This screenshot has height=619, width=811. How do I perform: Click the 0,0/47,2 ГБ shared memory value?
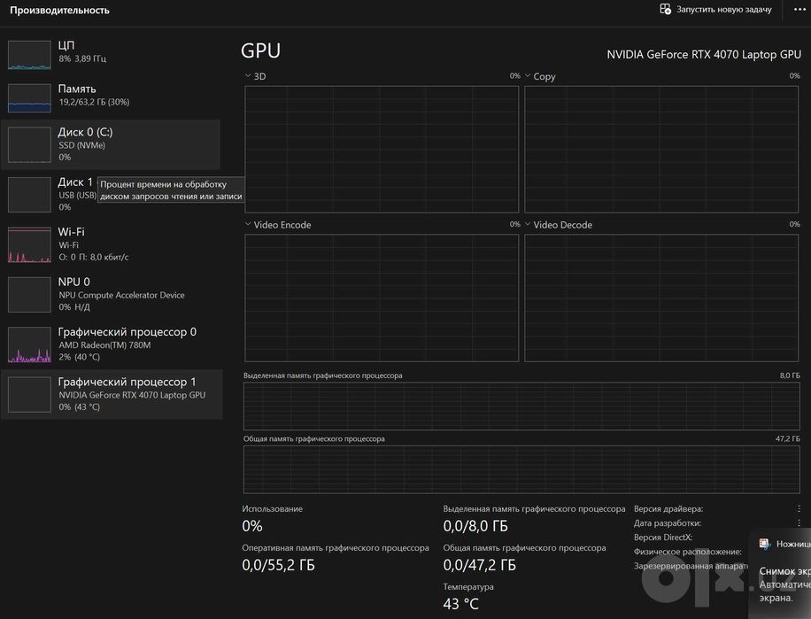(480, 565)
